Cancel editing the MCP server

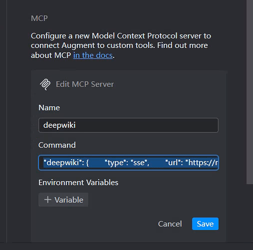pyautogui.click(x=170, y=224)
